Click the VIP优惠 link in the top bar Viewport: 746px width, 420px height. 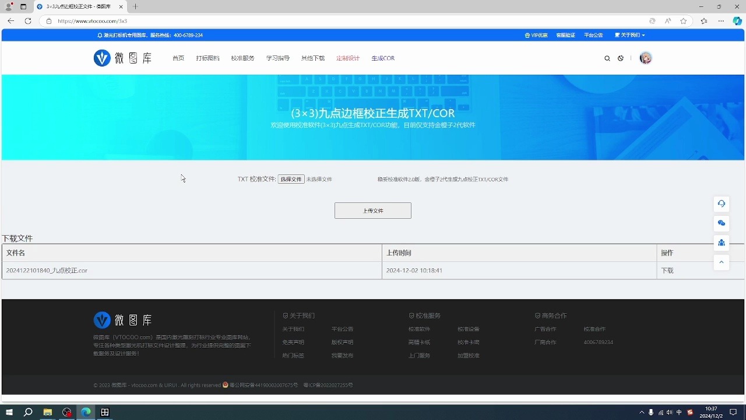pyautogui.click(x=536, y=35)
